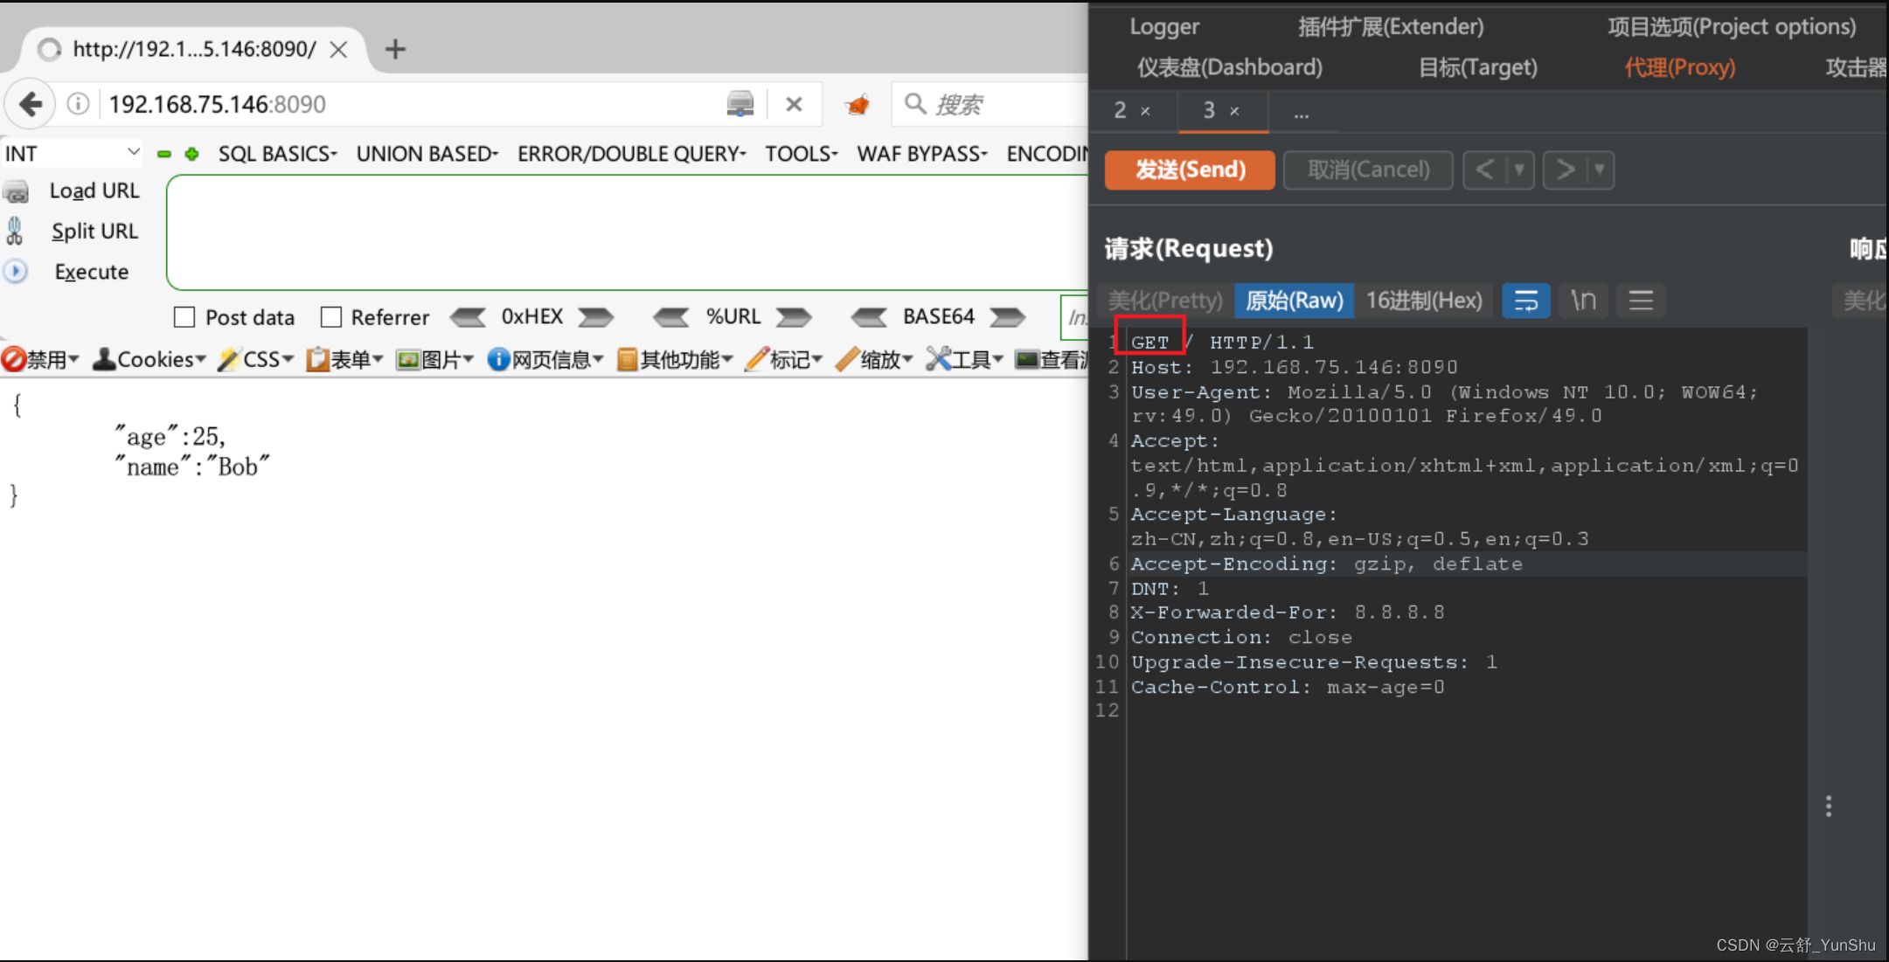Image resolution: width=1889 pixels, height=962 pixels.
Task: Open the CSS developer toolbar menu
Action: (256, 359)
